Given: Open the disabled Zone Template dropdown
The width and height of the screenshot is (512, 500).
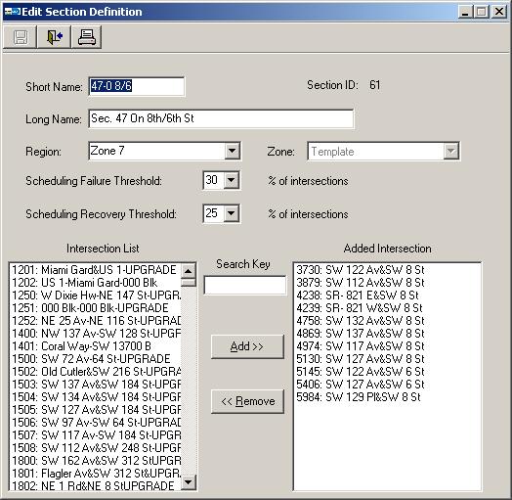Looking at the screenshot, I should pos(451,151).
